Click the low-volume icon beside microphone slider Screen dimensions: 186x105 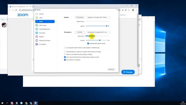87,40
